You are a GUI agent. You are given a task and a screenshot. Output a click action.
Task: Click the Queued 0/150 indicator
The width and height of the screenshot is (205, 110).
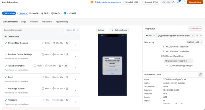click(150, 2)
